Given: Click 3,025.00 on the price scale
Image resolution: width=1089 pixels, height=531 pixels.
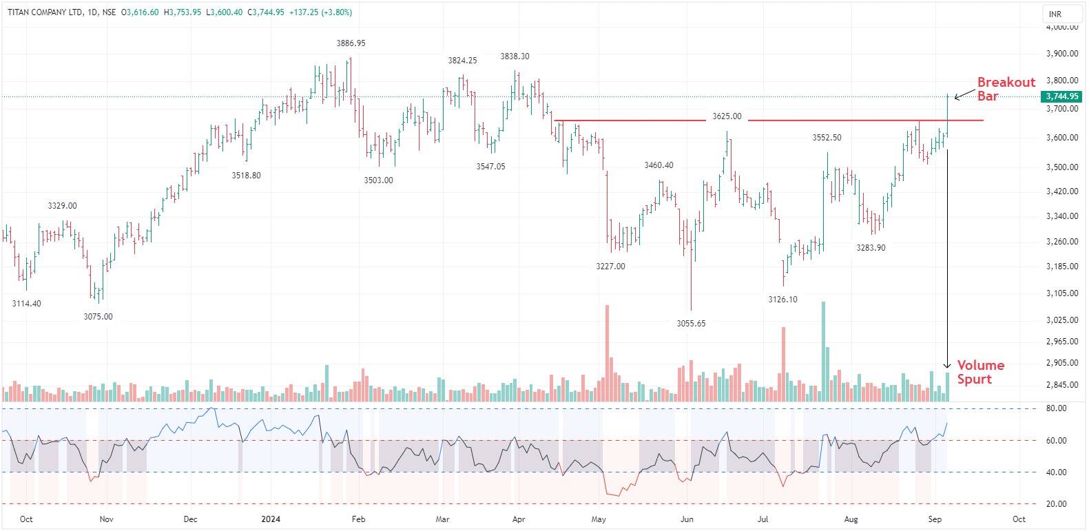Looking at the screenshot, I should click(x=1062, y=320).
